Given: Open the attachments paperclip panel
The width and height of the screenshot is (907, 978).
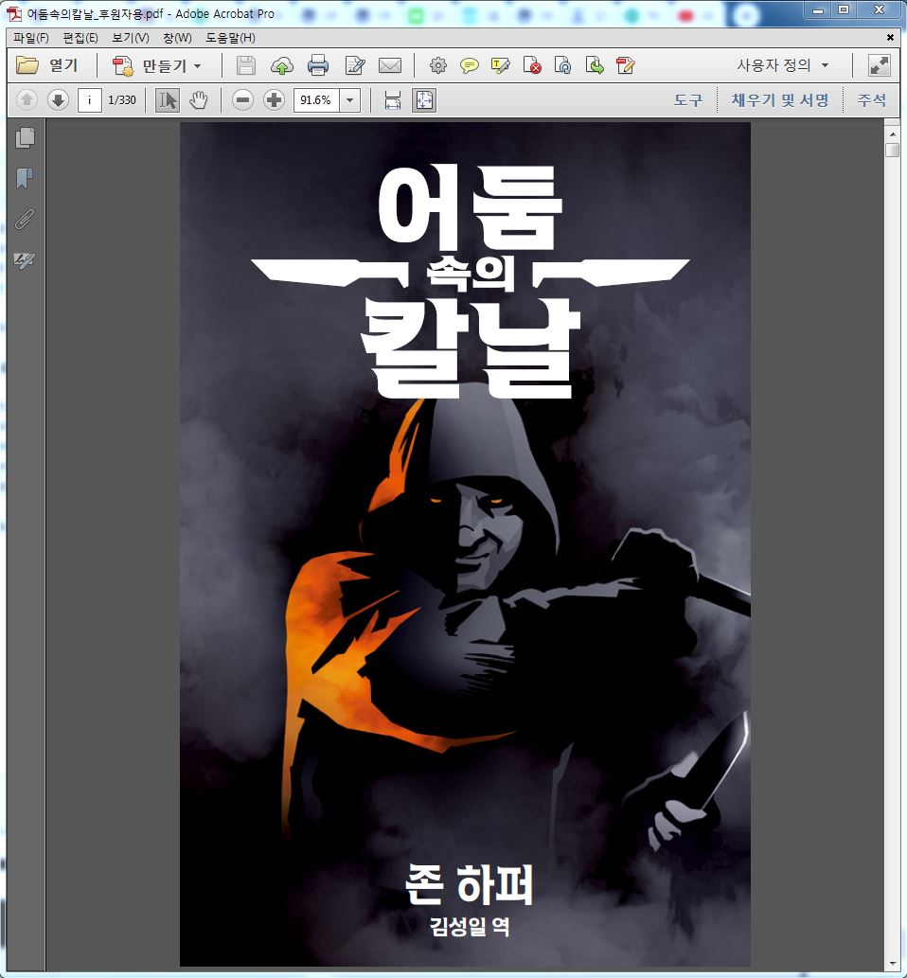Looking at the screenshot, I should click(26, 220).
